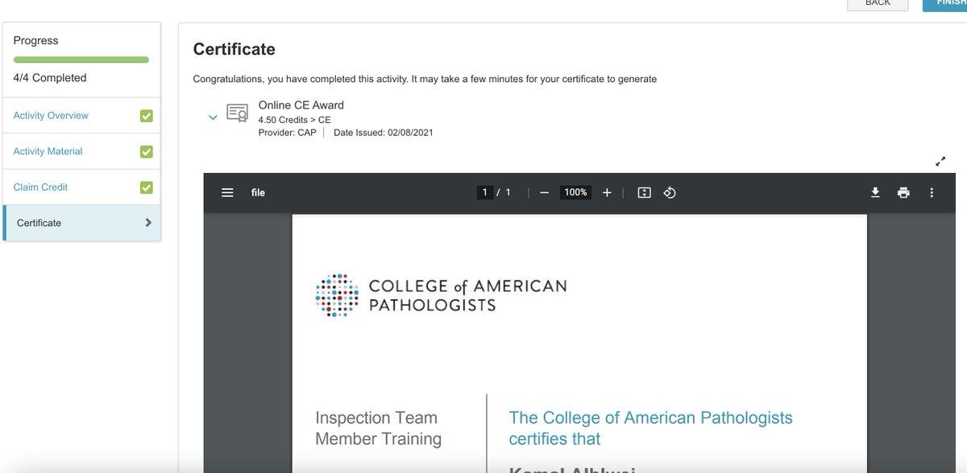Zoom out the PDF with minus icon
The height and width of the screenshot is (473, 967).
point(544,193)
